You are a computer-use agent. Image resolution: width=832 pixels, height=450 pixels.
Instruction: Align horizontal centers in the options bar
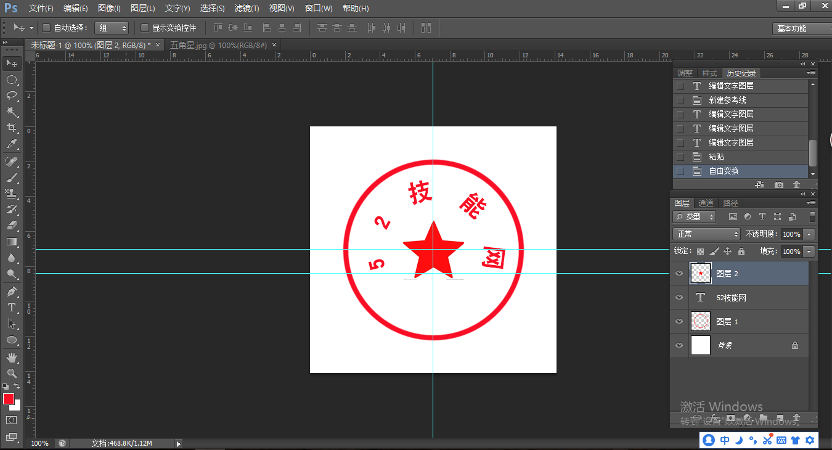point(282,28)
